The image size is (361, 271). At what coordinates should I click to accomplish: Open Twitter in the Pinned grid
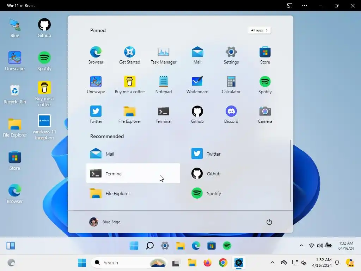click(x=96, y=115)
